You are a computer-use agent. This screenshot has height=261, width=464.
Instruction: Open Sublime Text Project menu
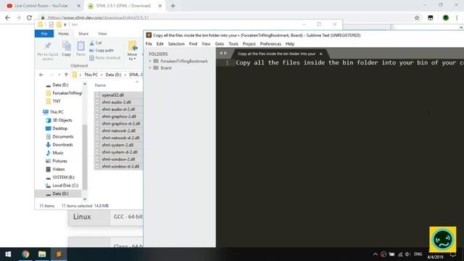[249, 43]
